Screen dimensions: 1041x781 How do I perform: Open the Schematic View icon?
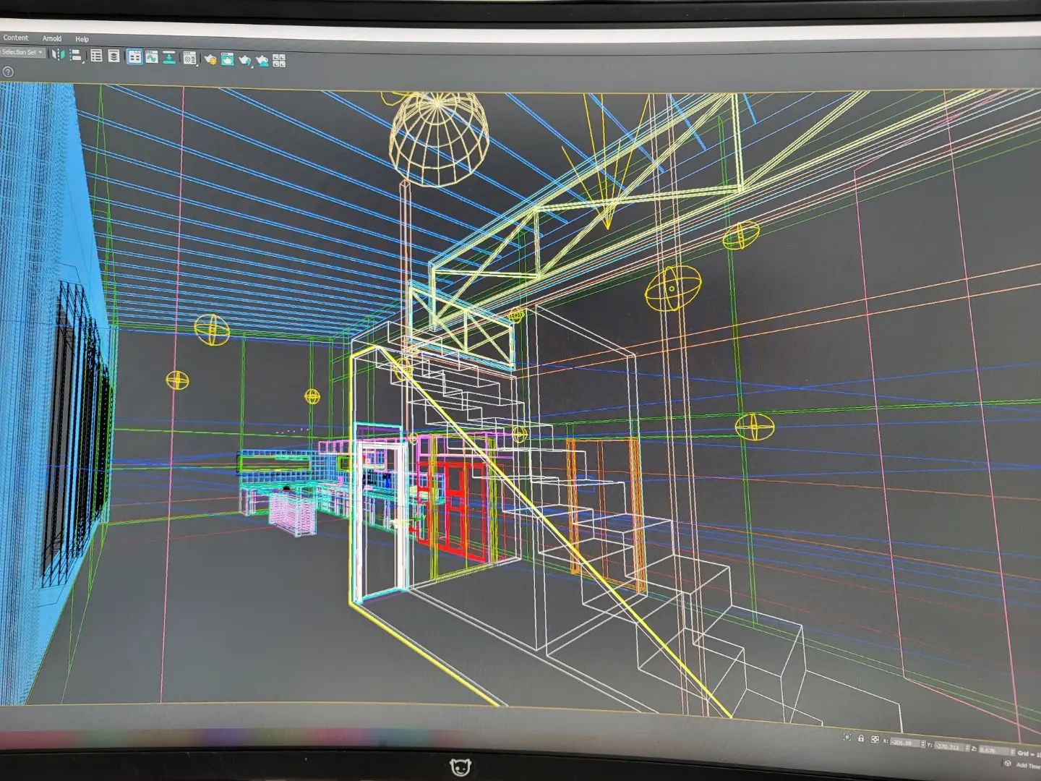168,57
